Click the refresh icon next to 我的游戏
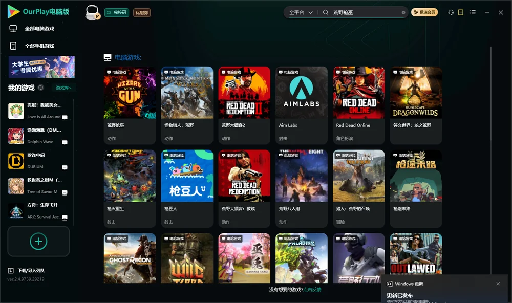This screenshot has height=303, width=512. (x=41, y=88)
